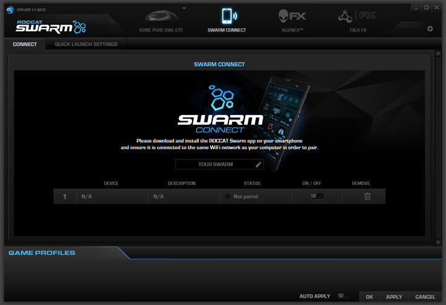The image size is (446, 305).
Task: Open the Game Profiles panel
Action: tap(42, 253)
